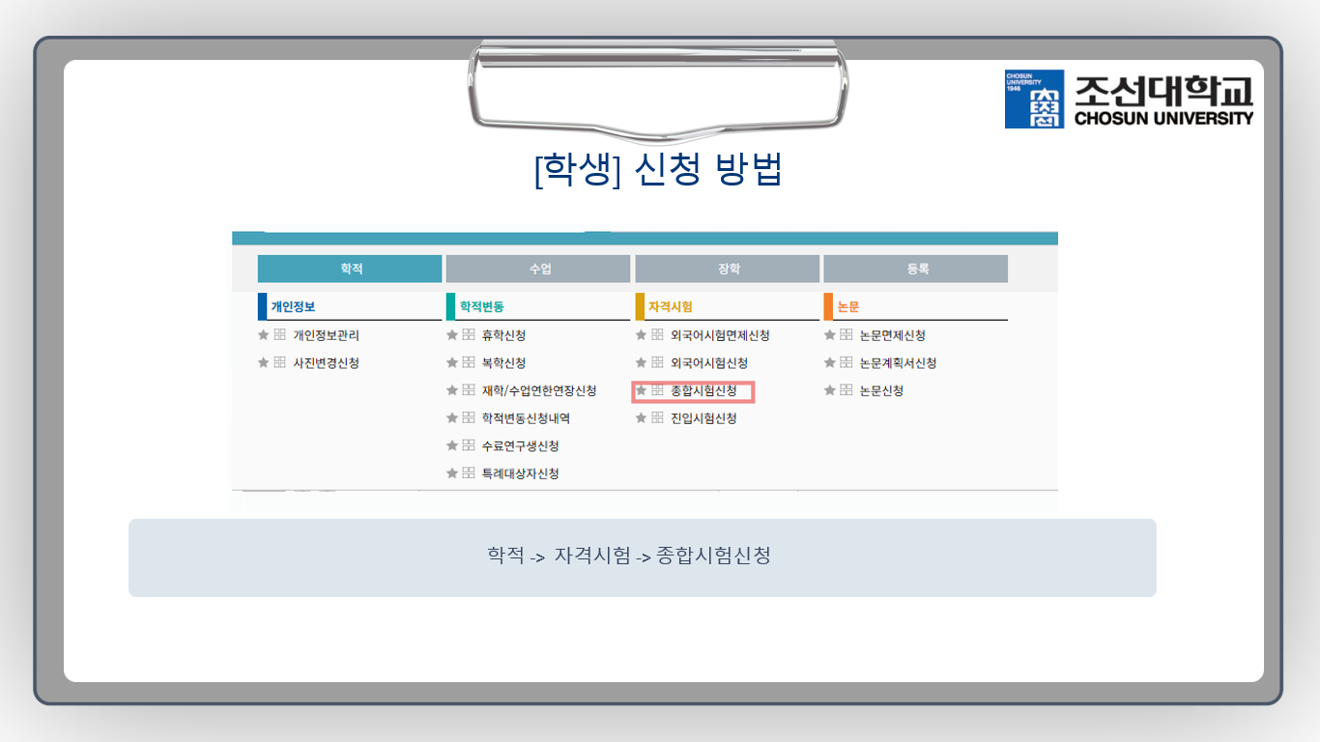Image resolution: width=1320 pixels, height=742 pixels.
Task: Open 외국어시험면제신청 under 자격시험
Action: [x=720, y=335]
